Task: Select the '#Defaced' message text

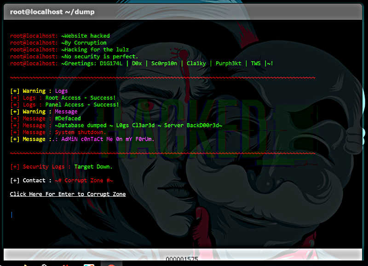Action: coord(68,119)
